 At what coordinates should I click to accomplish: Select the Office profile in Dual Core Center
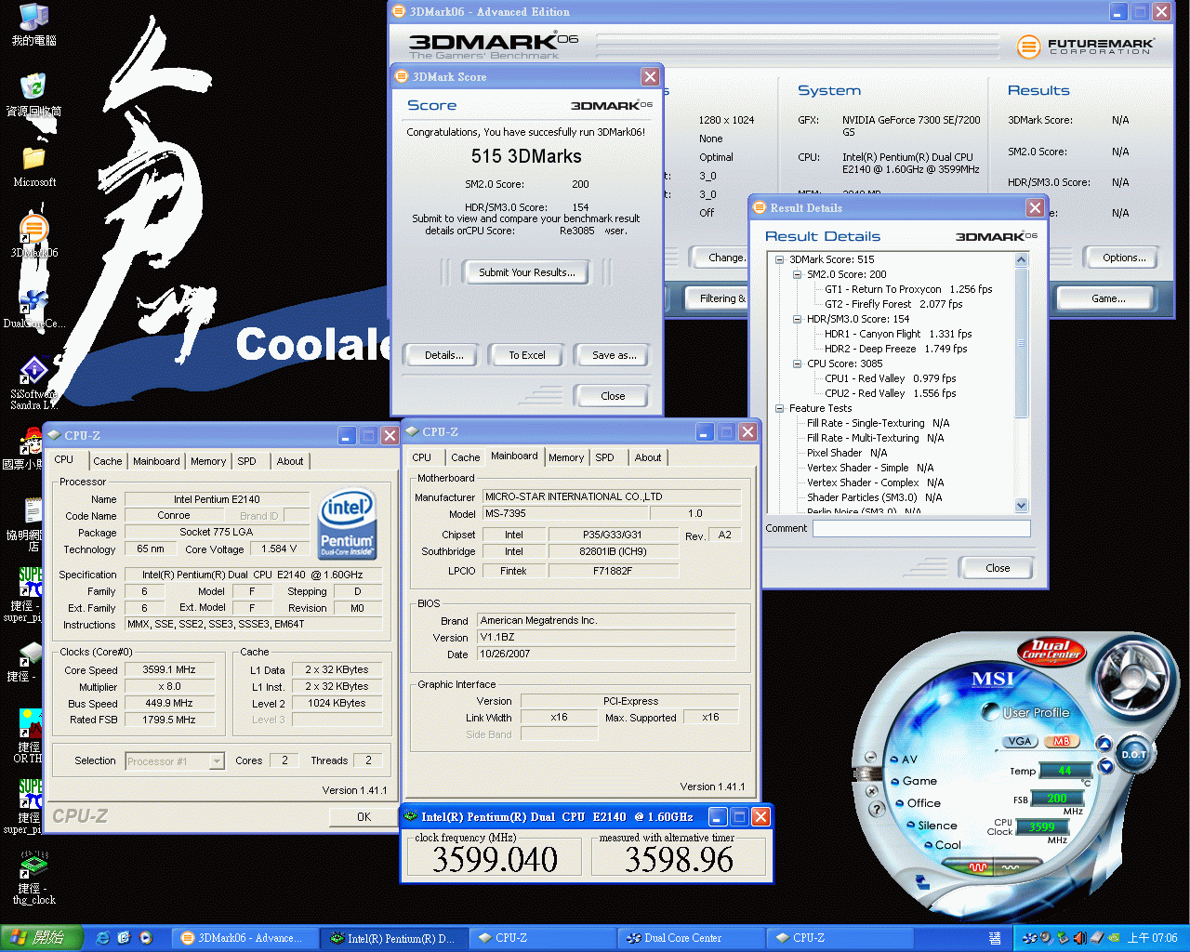[x=919, y=803]
